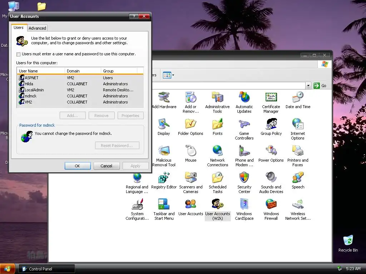The height and width of the screenshot is (274, 366).
Task: Open Group Policy icon
Action: coord(271,127)
